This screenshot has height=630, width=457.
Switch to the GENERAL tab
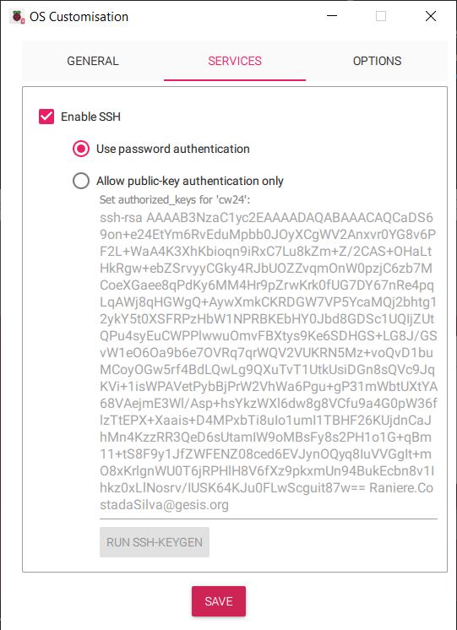click(93, 61)
